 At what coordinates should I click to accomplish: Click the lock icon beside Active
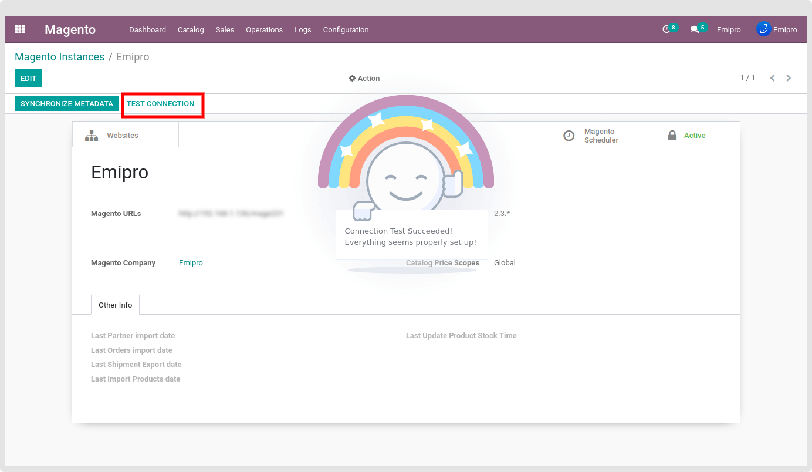coord(672,136)
